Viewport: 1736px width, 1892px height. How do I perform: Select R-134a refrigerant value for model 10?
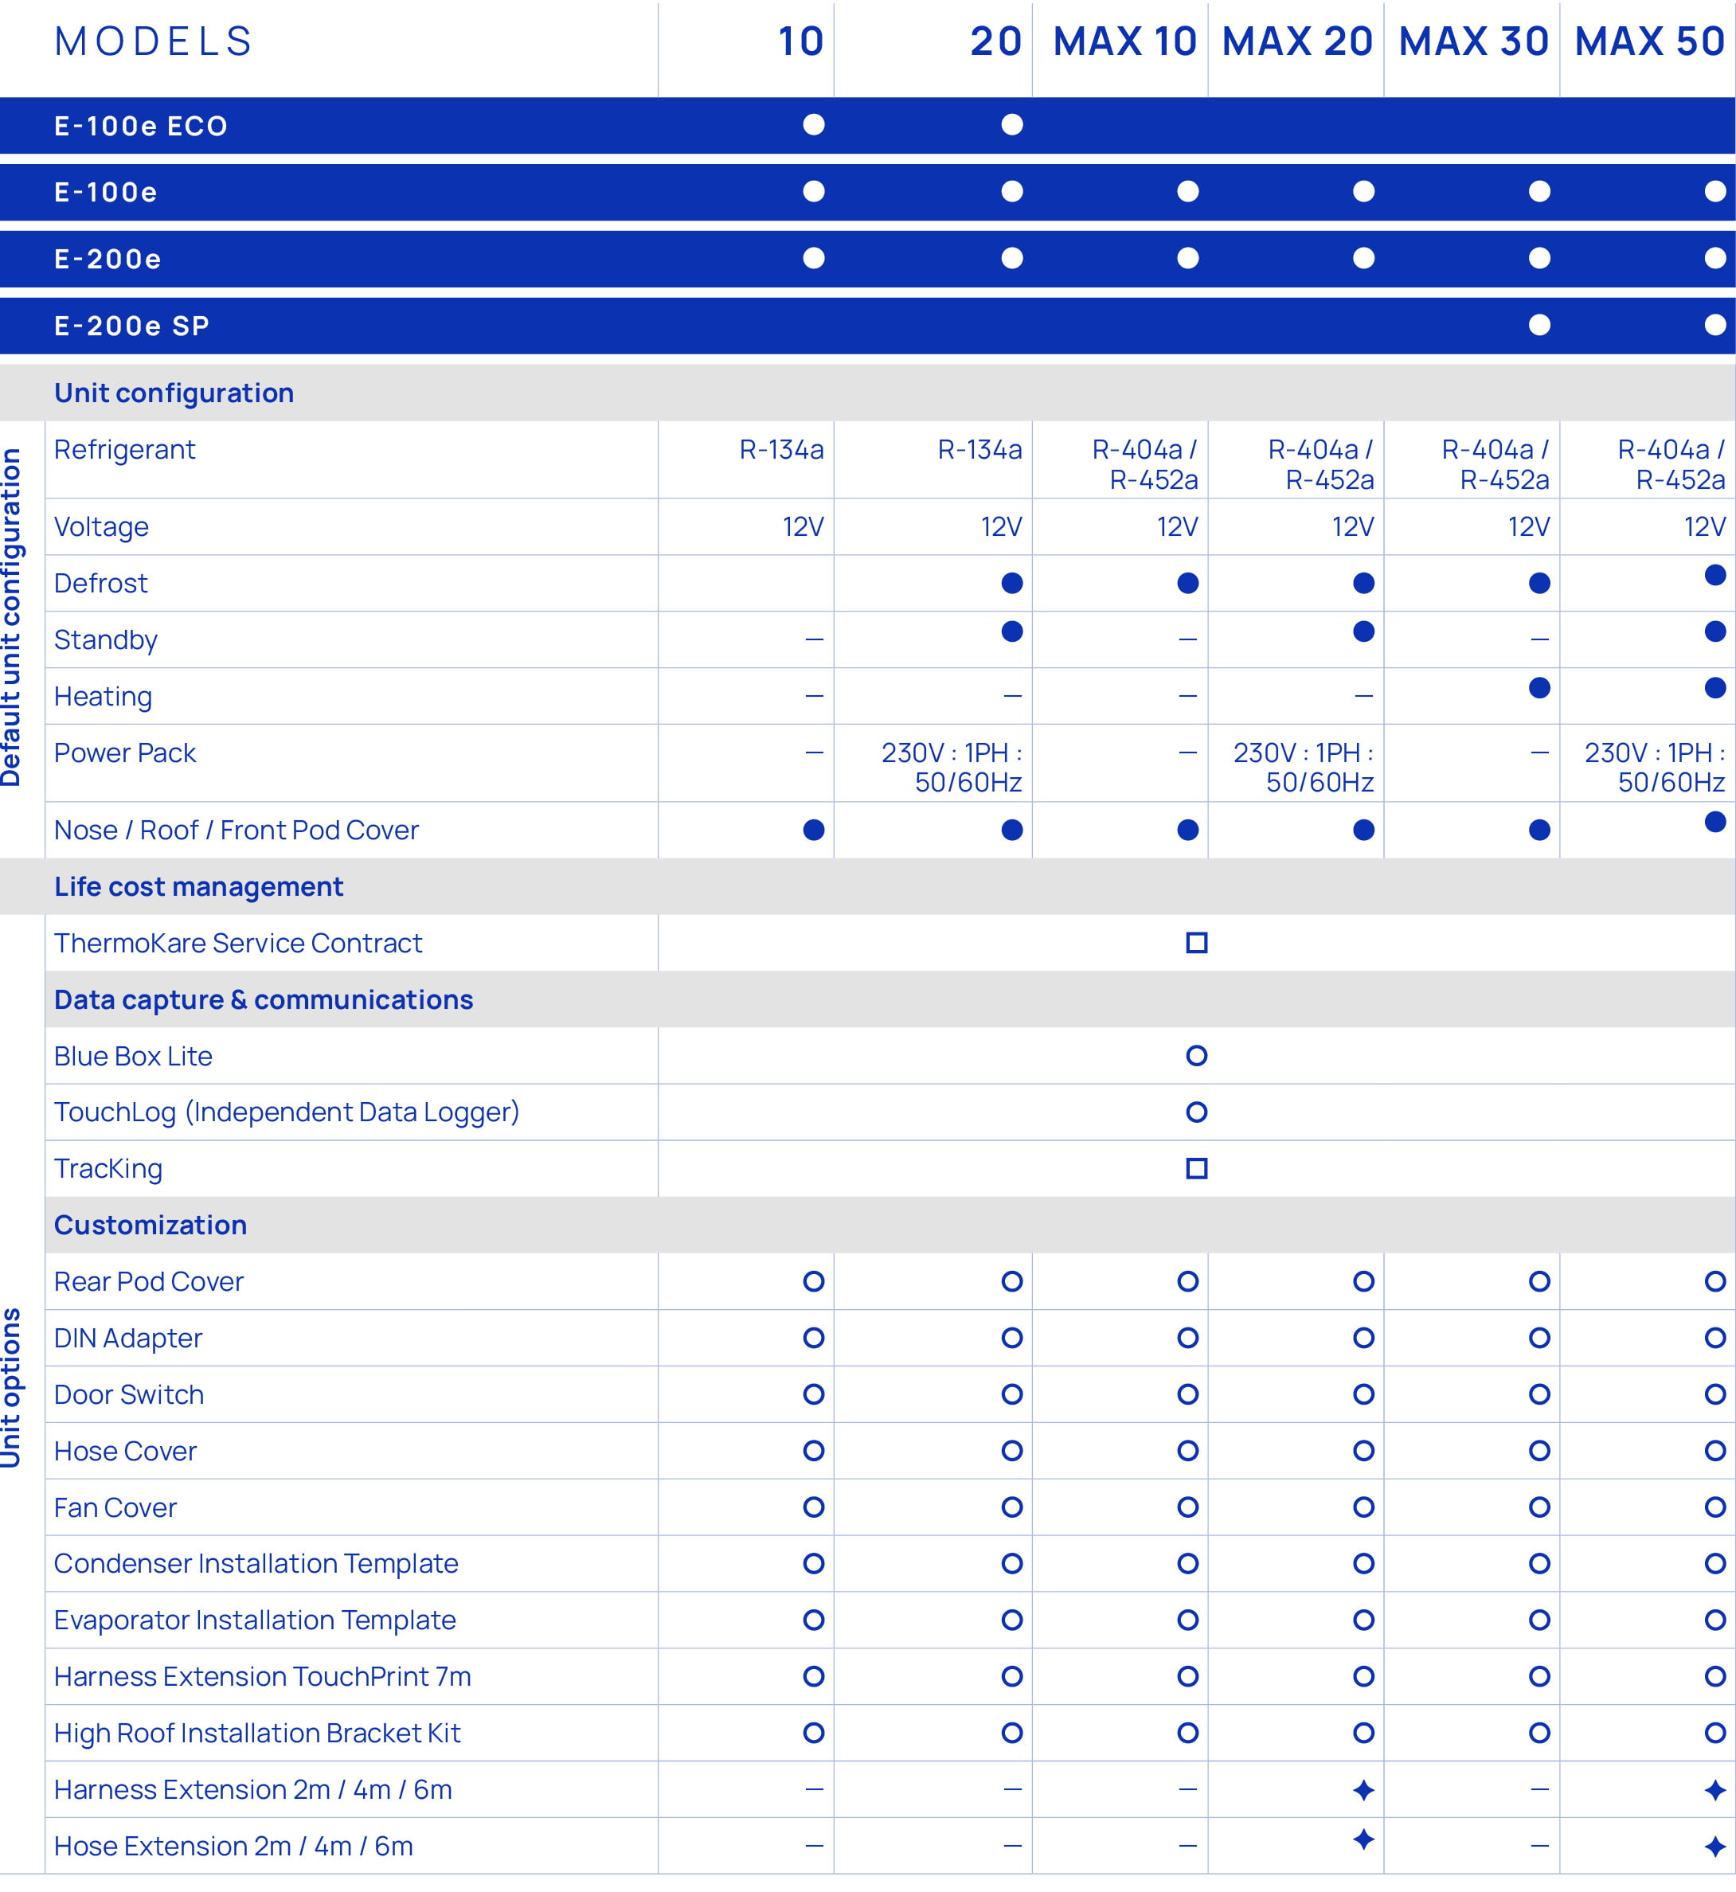[781, 450]
